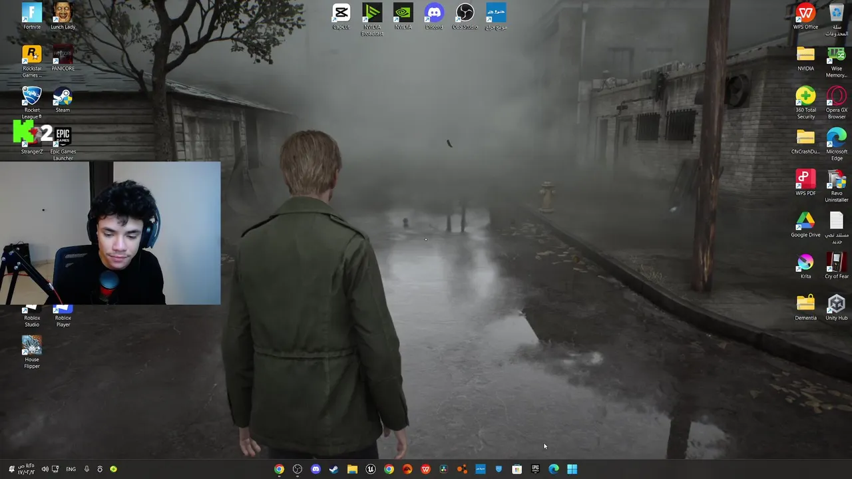Select the Revo Uninstaller desktop icon
Image resolution: width=852 pixels, height=479 pixels.
837,186
